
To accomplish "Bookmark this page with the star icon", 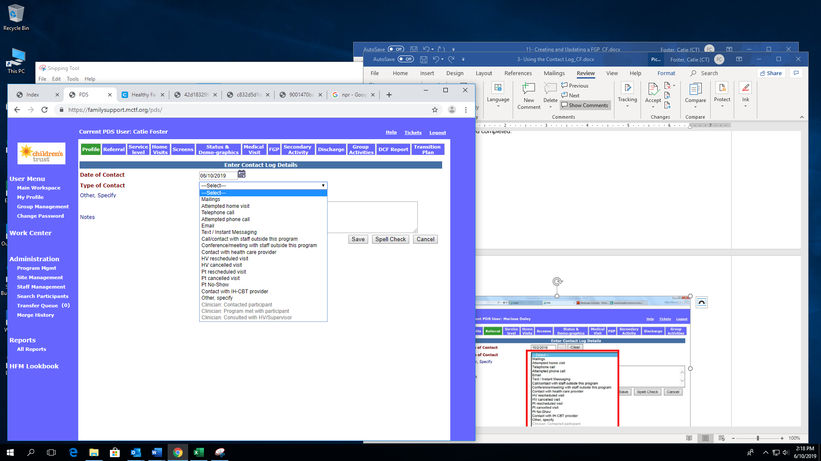I will [x=435, y=110].
